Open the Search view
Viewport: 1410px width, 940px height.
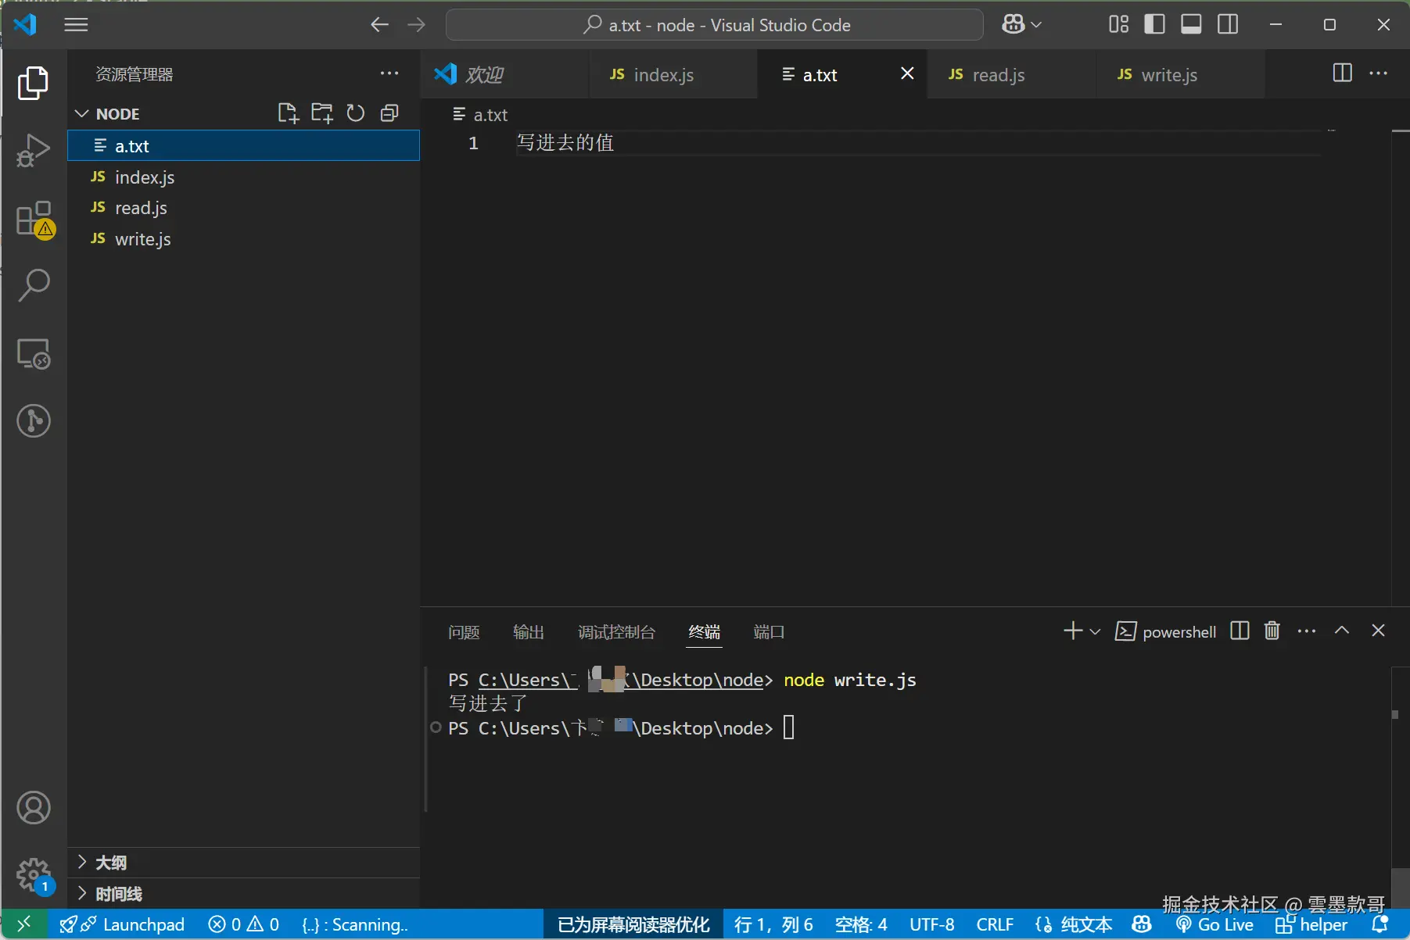34,286
